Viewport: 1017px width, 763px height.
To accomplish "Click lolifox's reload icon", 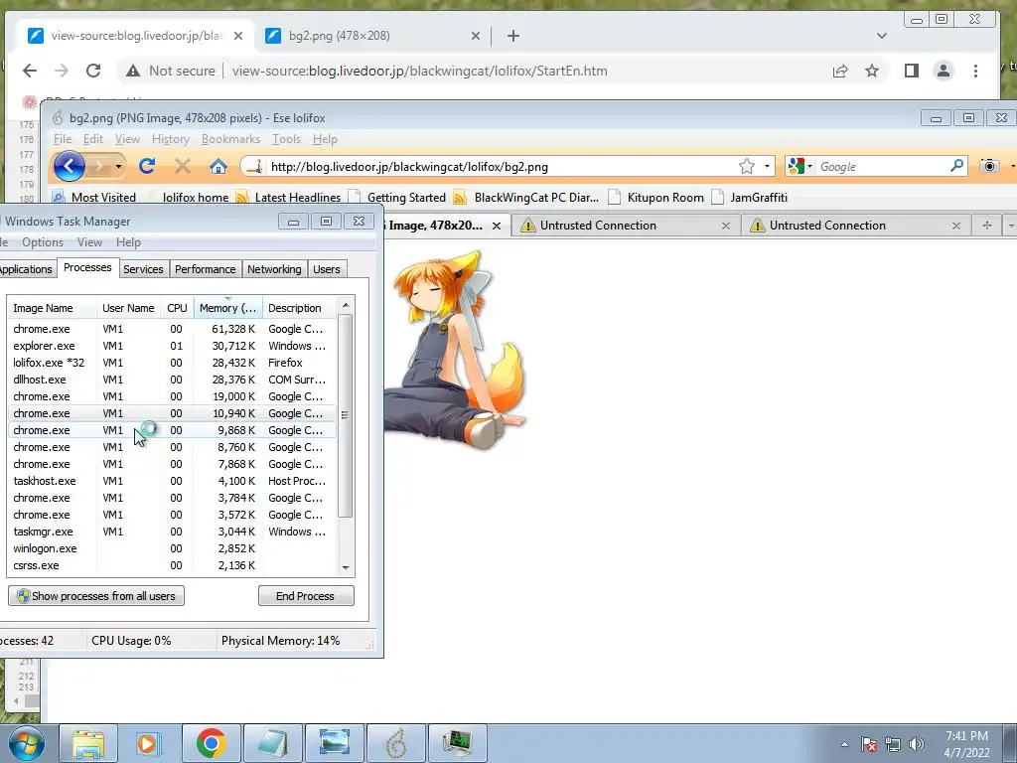I will point(147,167).
